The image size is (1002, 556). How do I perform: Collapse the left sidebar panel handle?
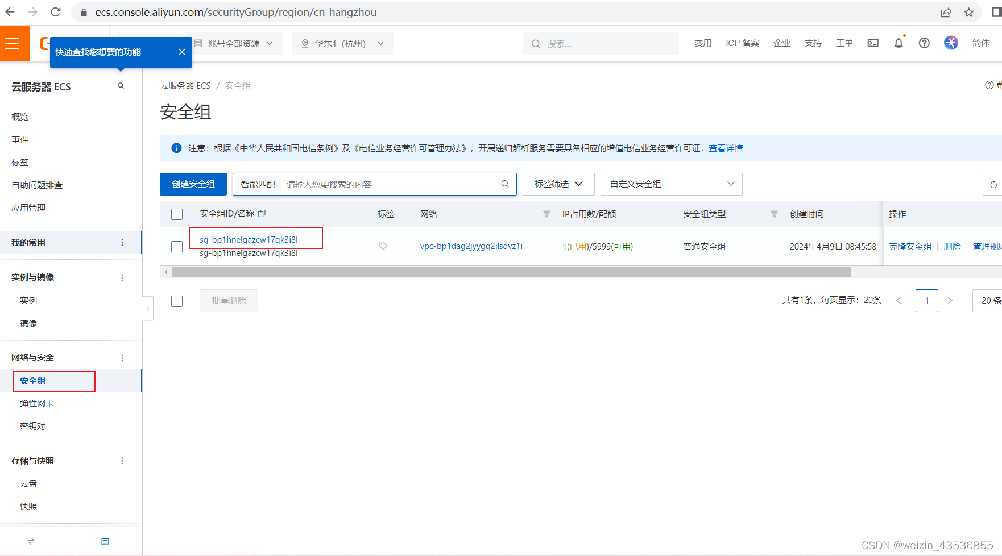(x=148, y=309)
